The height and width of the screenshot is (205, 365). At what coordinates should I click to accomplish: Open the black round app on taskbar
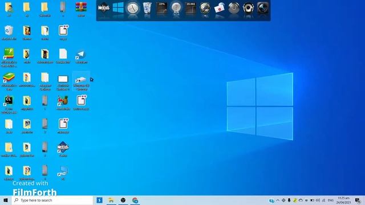[123, 200]
